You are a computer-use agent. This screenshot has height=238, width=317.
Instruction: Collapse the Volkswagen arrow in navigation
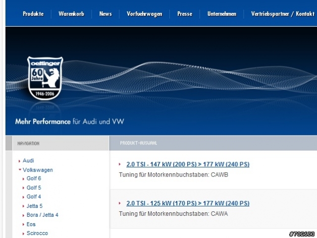click(x=20, y=170)
